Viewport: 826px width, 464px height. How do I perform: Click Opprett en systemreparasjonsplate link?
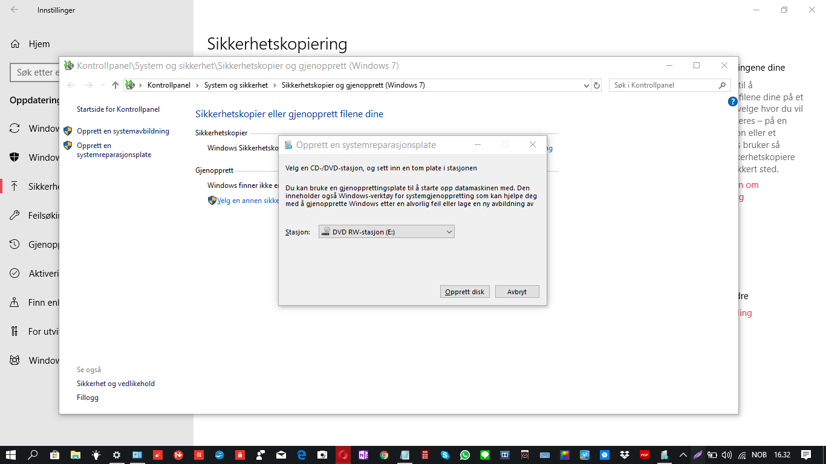pos(114,150)
